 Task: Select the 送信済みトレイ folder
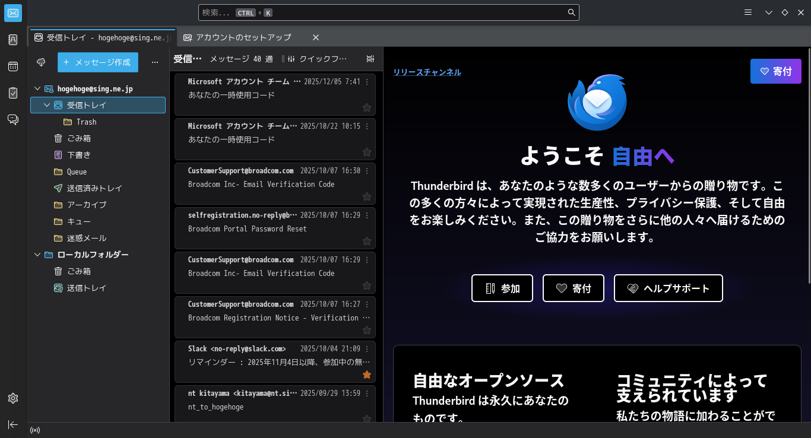pos(98,188)
